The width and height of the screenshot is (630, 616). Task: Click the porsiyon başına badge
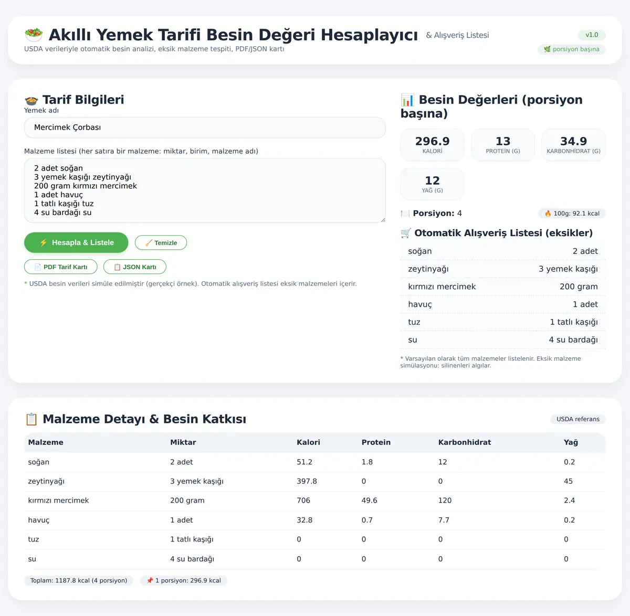pyautogui.click(x=572, y=49)
